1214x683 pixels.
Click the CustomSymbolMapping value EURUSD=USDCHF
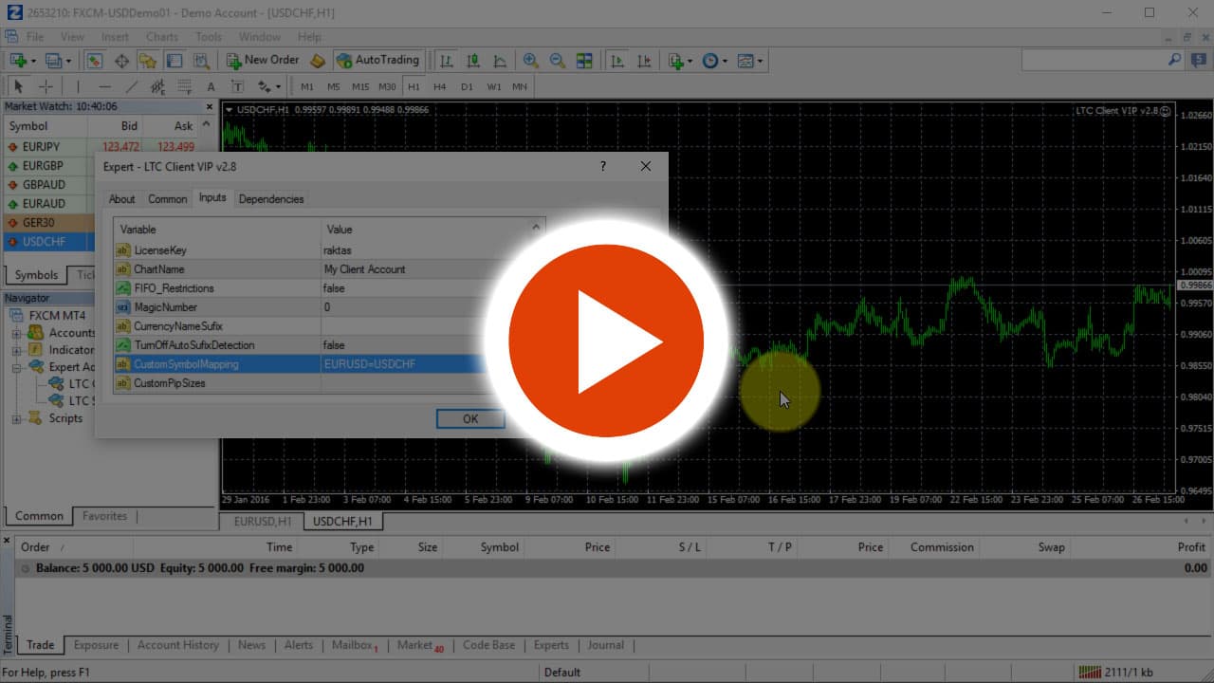click(x=370, y=364)
